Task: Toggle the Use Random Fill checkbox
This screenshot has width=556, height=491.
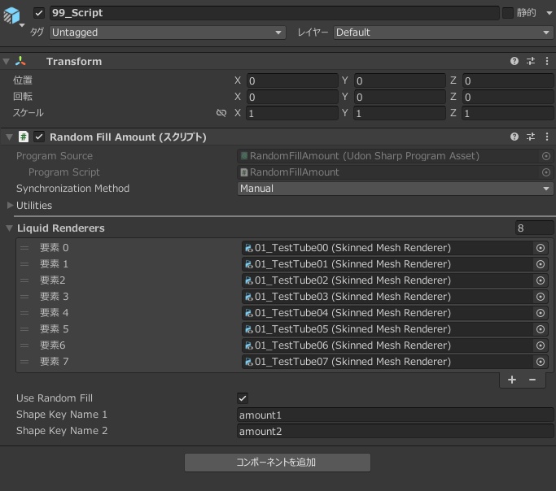Action: tap(243, 398)
